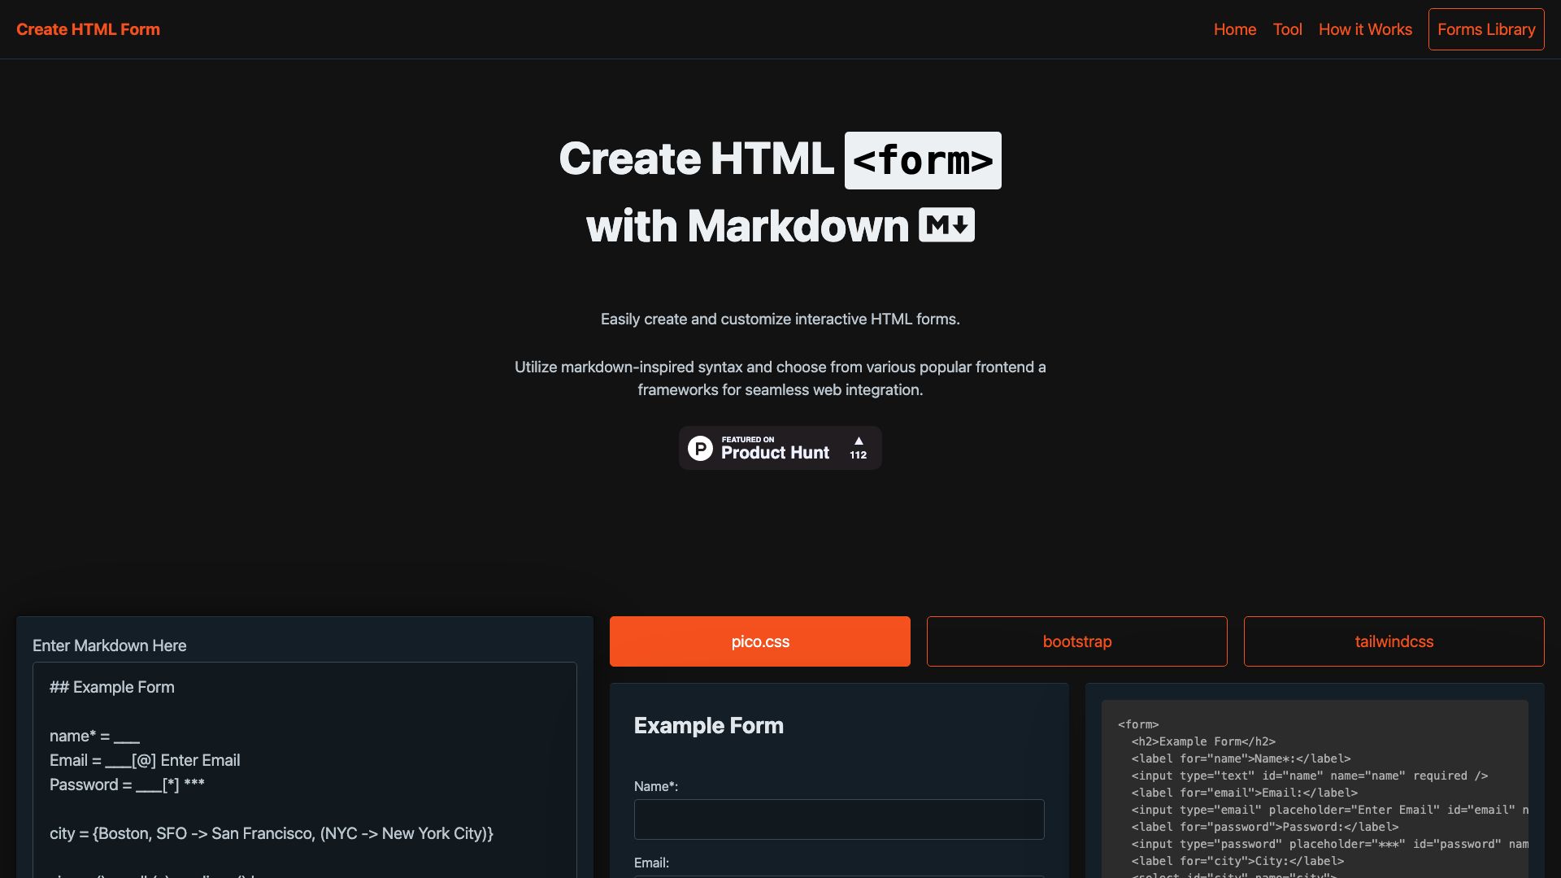The width and height of the screenshot is (1561, 878).
Task: Click the Enter Markdown Here panel header
Action: (109, 645)
